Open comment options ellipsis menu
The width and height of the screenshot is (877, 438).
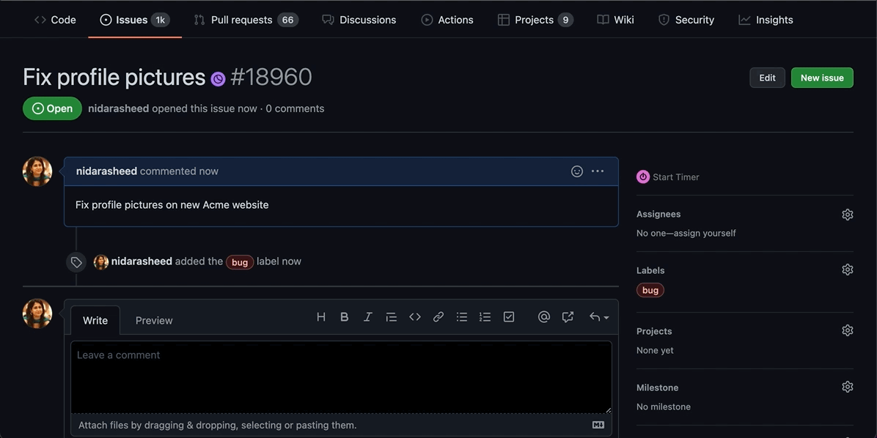click(x=598, y=171)
